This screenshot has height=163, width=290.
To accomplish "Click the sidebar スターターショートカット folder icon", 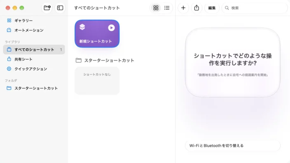I will click(9, 88).
